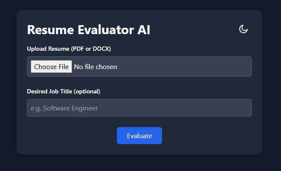Focus the Desired Job Title text field

(x=139, y=108)
